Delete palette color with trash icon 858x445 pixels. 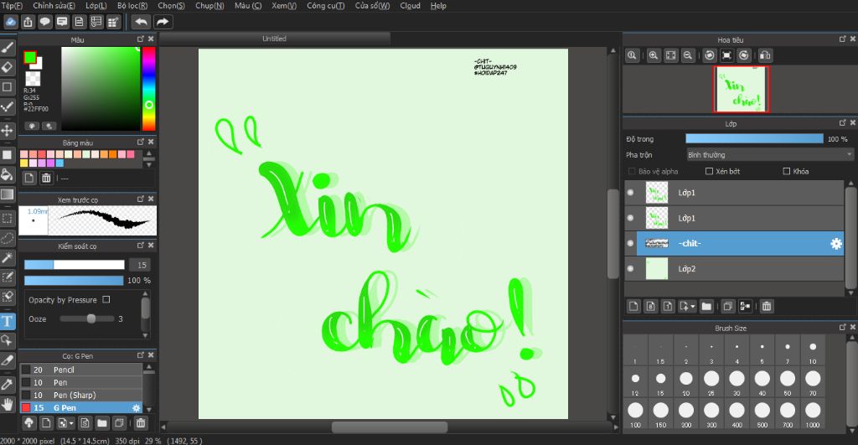pyautogui.click(x=47, y=178)
